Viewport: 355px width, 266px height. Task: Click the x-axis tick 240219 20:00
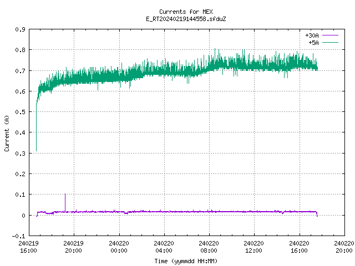click(73, 247)
